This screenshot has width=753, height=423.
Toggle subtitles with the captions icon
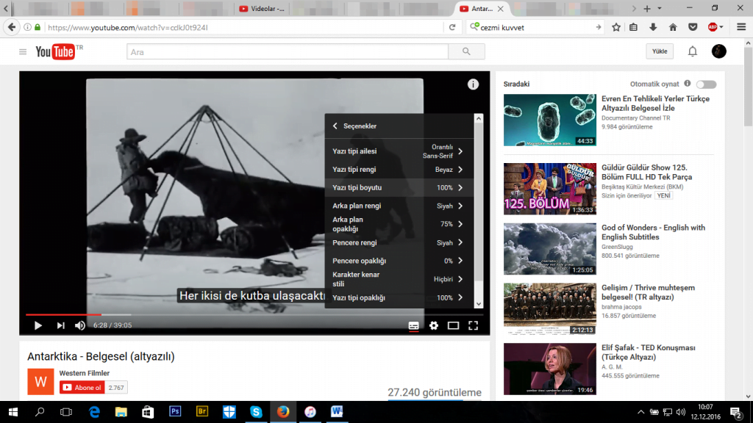click(413, 325)
